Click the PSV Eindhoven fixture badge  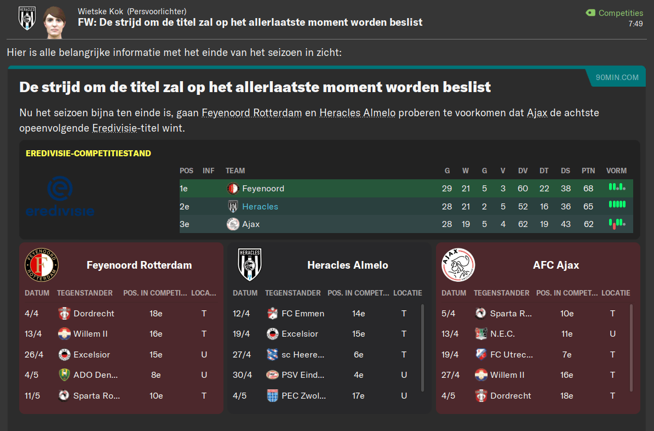pos(272,375)
